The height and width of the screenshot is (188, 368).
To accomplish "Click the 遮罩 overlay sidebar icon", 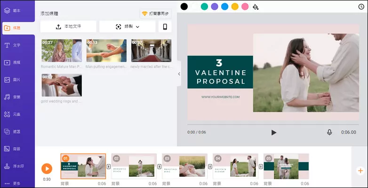I will (7, 132).
